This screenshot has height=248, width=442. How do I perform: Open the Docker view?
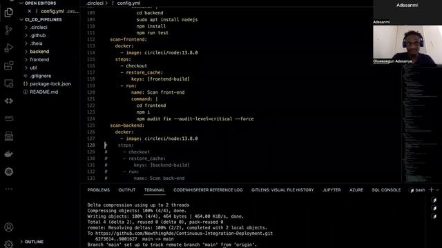tap(9, 154)
